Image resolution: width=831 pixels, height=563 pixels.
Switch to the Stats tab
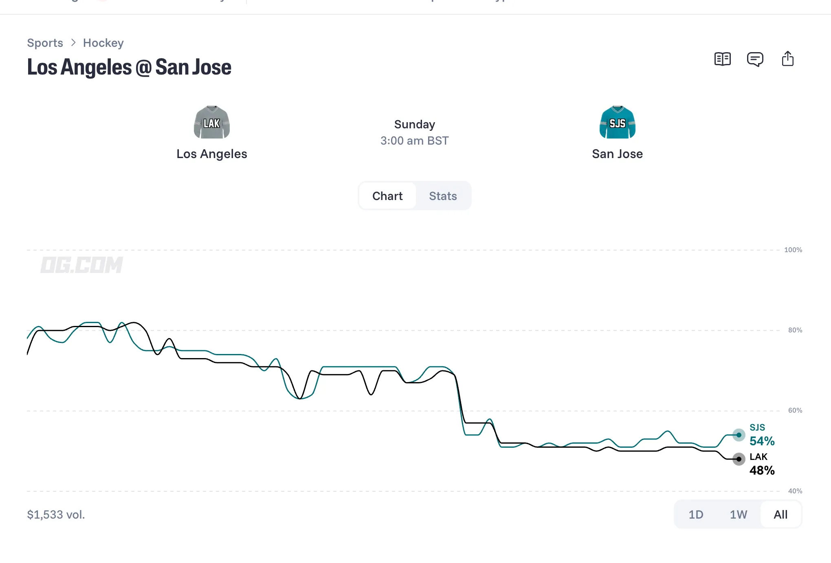pyautogui.click(x=443, y=196)
